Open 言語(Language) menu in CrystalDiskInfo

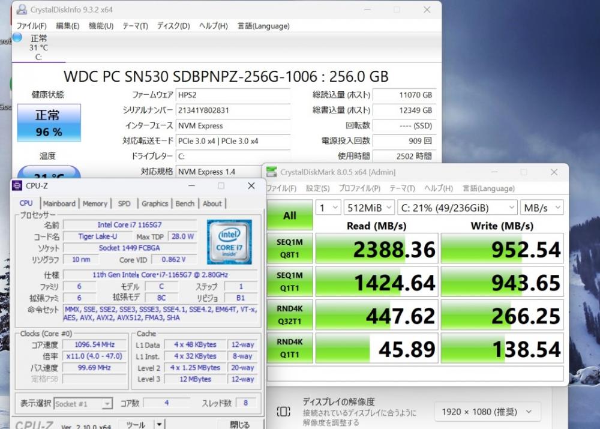click(x=263, y=26)
